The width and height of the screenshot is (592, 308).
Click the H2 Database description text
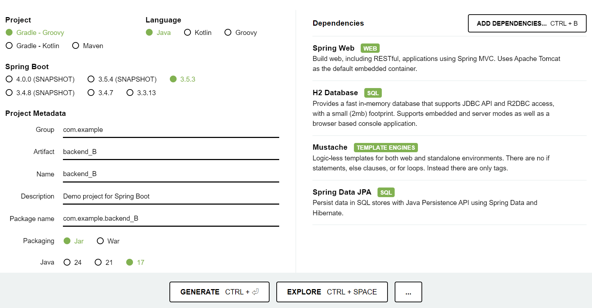(x=433, y=113)
